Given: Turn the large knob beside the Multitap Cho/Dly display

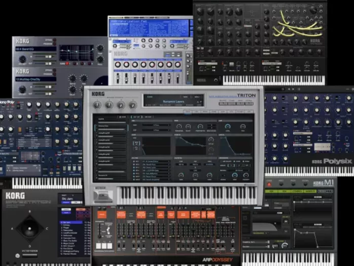Looking at the screenshot, I should 22,89.
